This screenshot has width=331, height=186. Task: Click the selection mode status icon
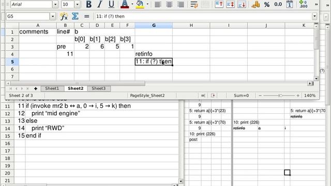[203, 96]
